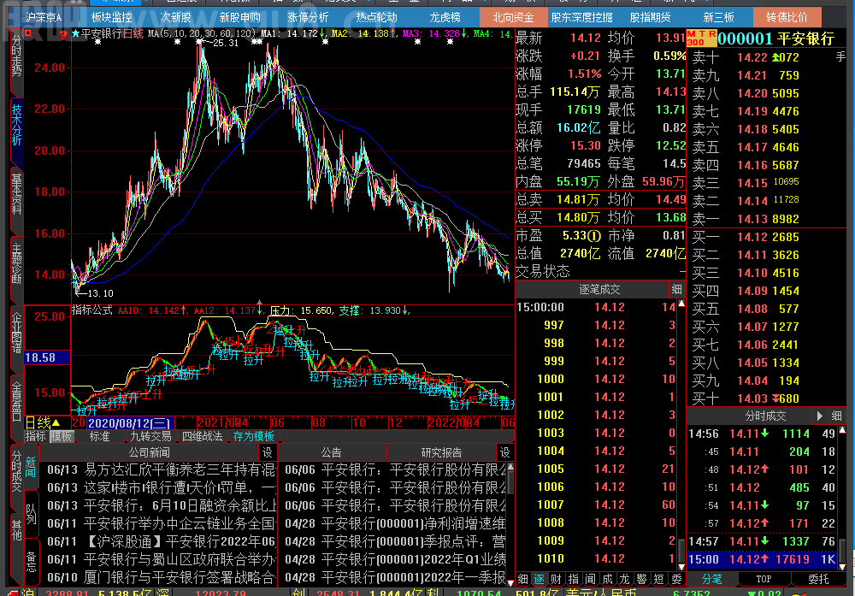
Task: Click the down arrow of 逐笔成交 scrollbar
Action: pos(681,567)
